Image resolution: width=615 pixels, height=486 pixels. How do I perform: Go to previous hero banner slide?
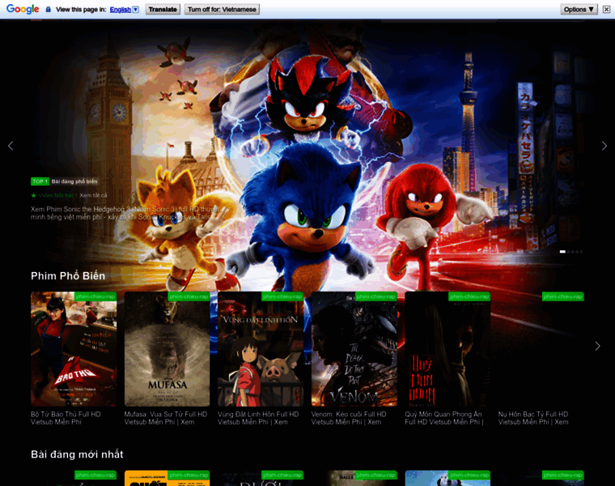click(x=11, y=146)
